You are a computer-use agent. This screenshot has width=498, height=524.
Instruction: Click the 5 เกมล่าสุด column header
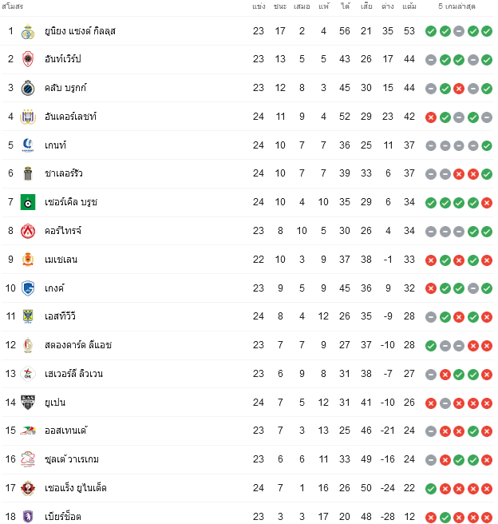tap(457, 6)
